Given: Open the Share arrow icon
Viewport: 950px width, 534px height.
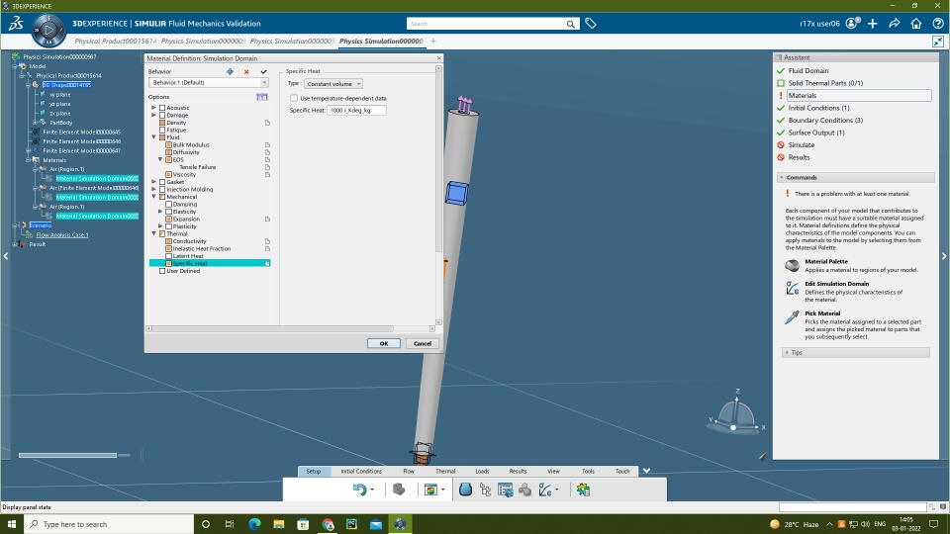Looking at the screenshot, I should pyautogui.click(x=895, y=23).
